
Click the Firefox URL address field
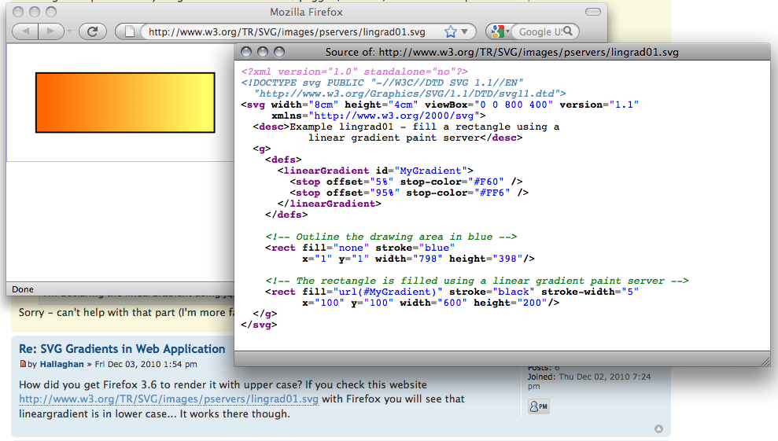pos(287,31)
